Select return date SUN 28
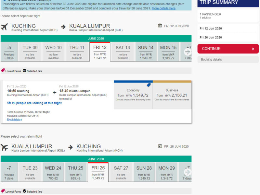 coord(144,172)
